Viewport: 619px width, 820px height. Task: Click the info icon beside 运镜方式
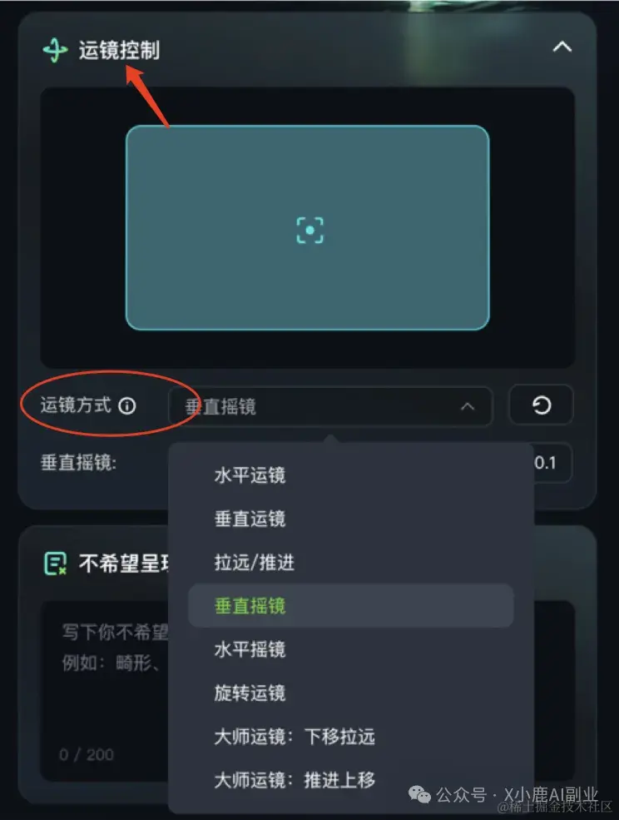point(127,405)
